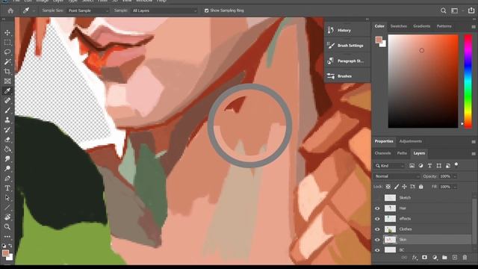This screenshot has width=478, height=269.
Task: Delete layer with trash icon
Action: tap(465, 258)
